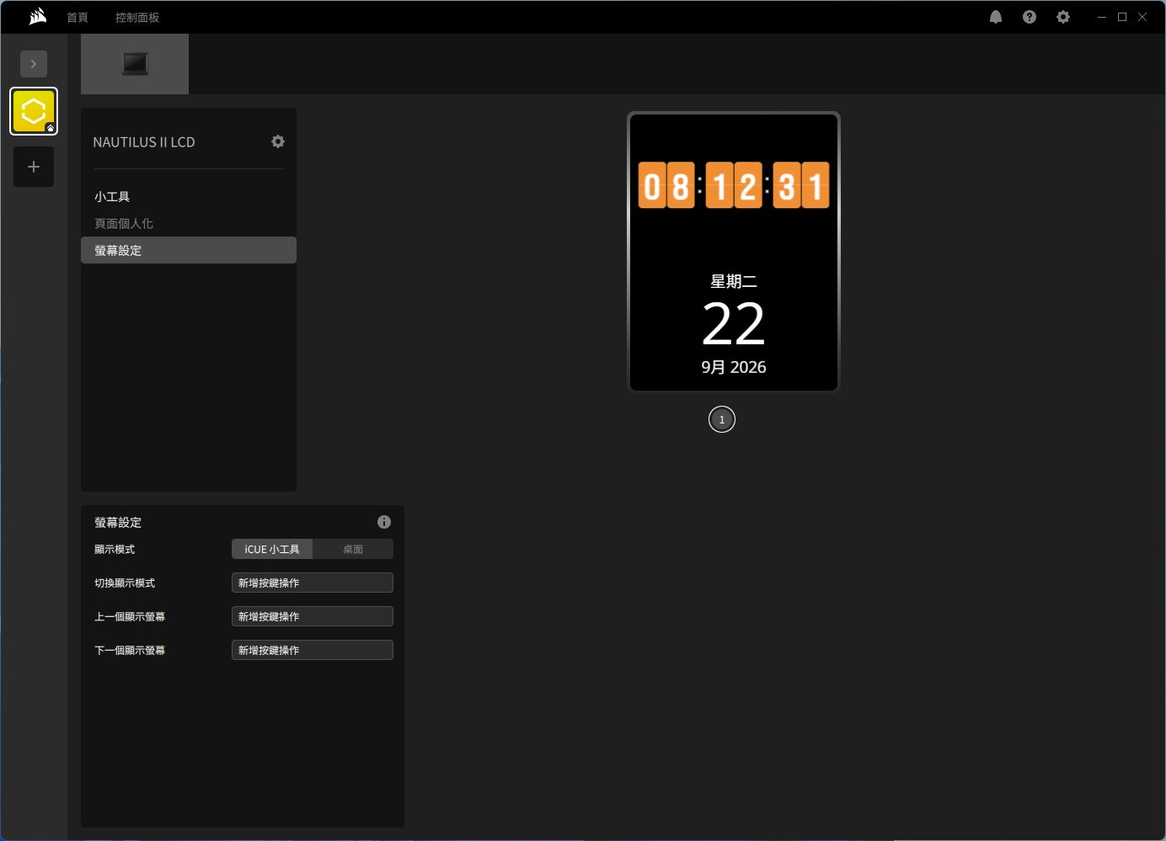Image resolution: width=1166 pixels, height=841 pixels.
Task: Open the help question mark icon
Action: point(1030,17)
